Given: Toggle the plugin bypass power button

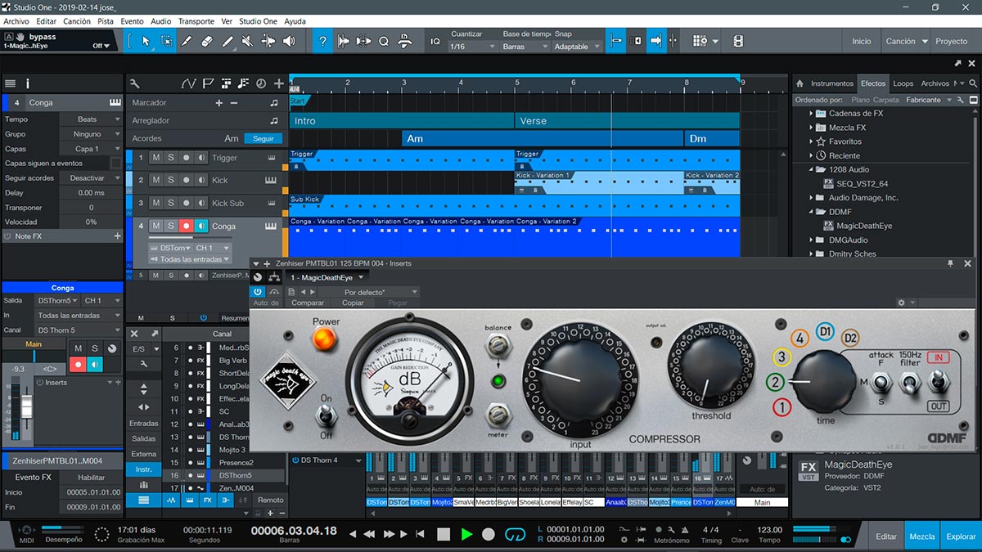Looking at the screenshot, I should point(258,292).
